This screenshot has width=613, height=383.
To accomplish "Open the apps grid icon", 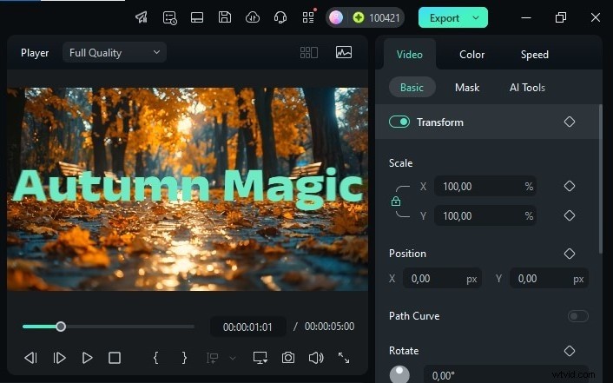I will (x=308, y=17).
